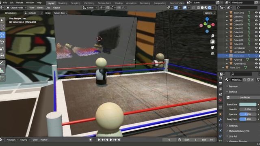Hide Plane.004 in the outliner
The width and height of the screenshot is (260, 146).
(256, 68)
